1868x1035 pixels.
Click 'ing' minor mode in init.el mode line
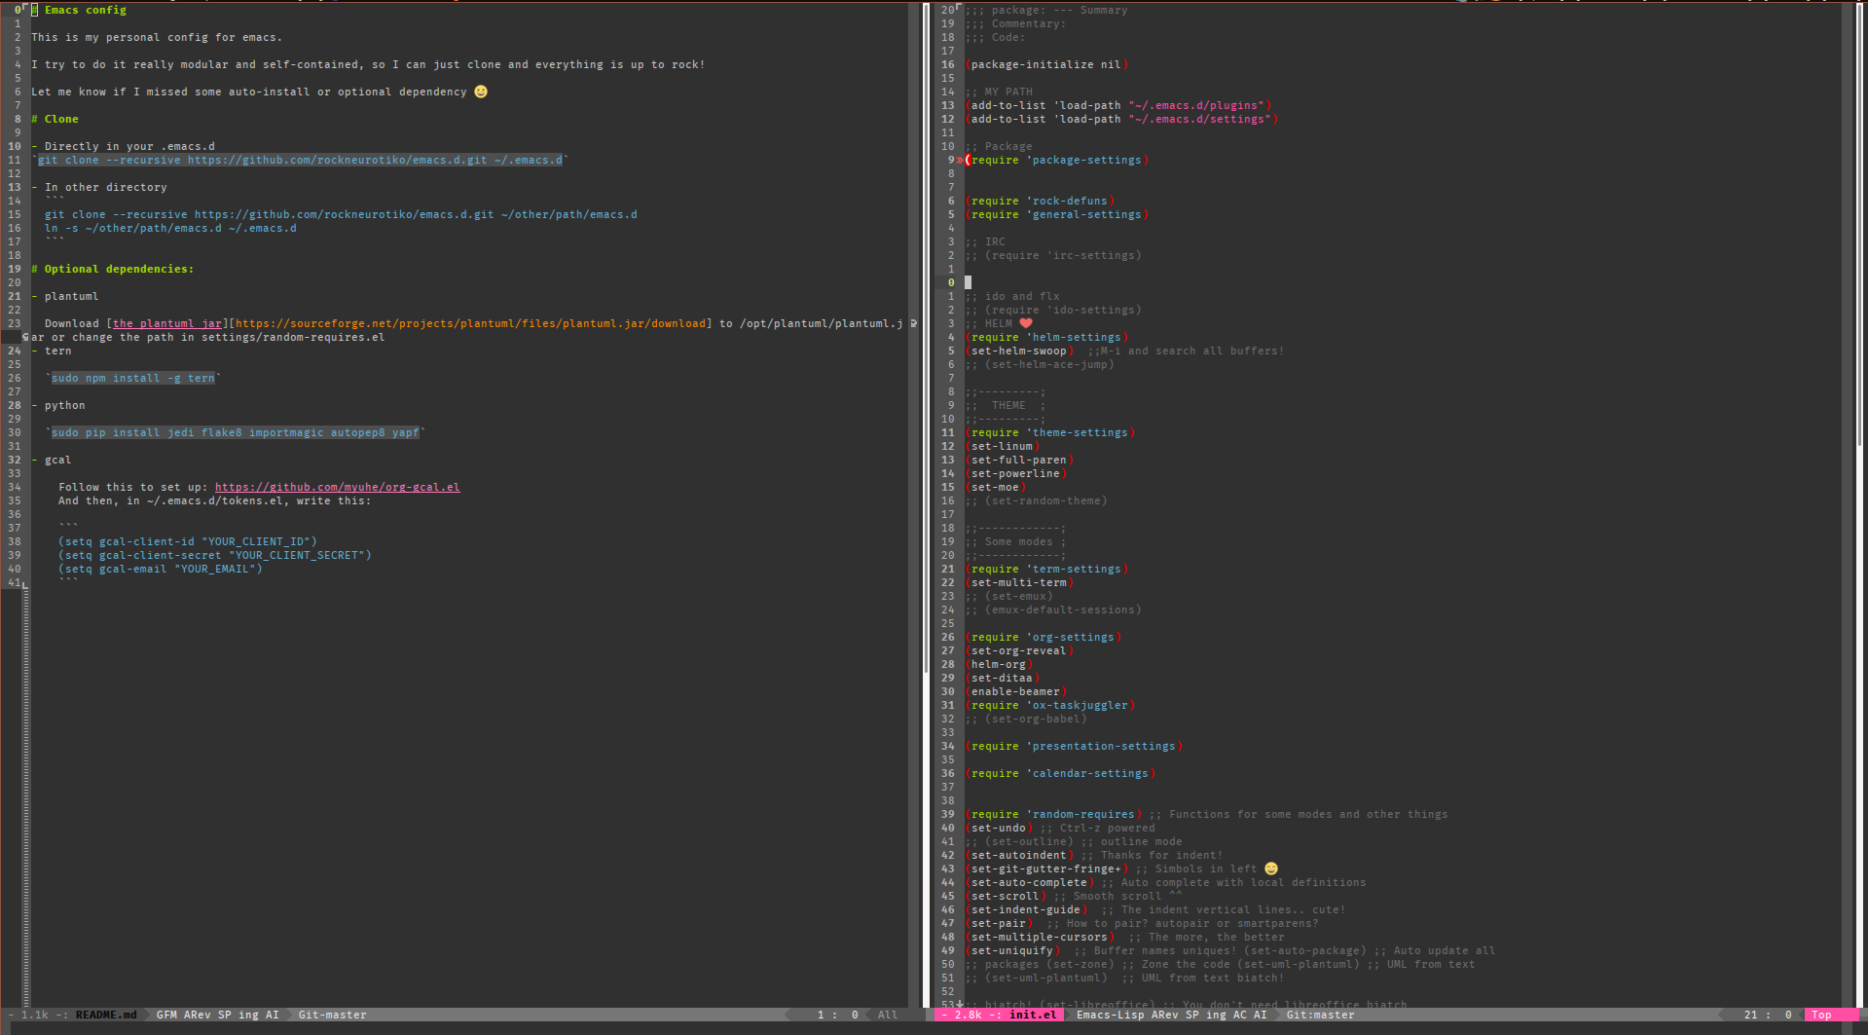1216,1015
